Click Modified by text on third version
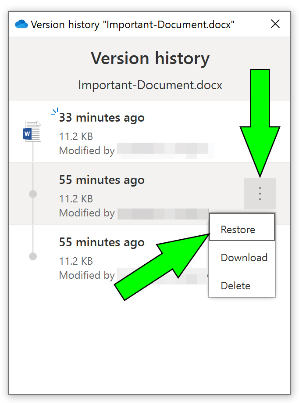The image size is (299, 403). pos(87,275)
